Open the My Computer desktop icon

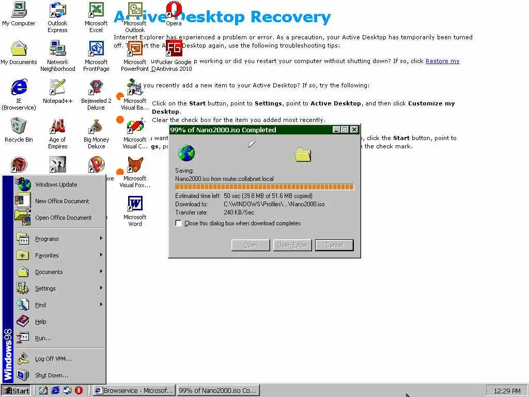pyautogui.click(x=19, y=13)
